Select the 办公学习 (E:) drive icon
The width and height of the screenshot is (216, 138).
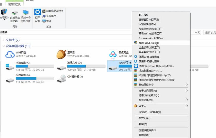(113, 68)
